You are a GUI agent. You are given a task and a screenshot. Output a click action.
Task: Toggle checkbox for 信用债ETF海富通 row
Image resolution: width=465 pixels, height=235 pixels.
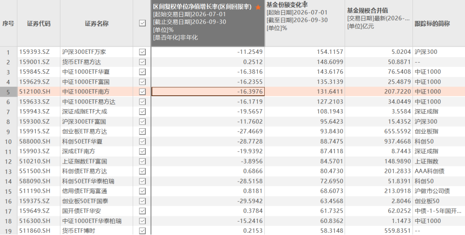[142, 191]
